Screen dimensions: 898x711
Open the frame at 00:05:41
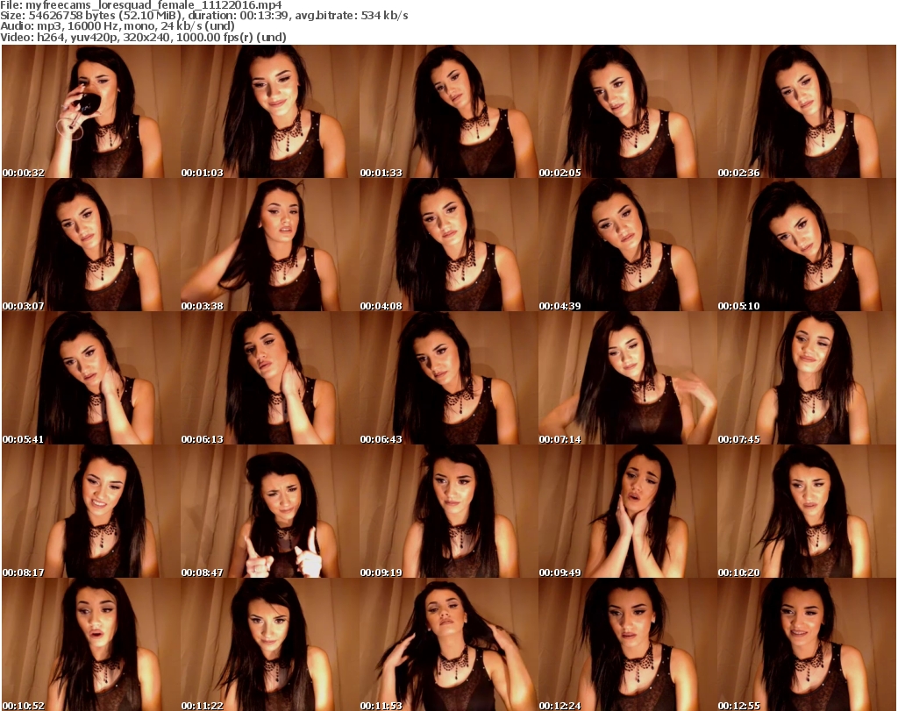[x=90, y=378]
